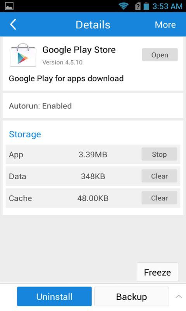The image size is (186, 311).
Task: Tap the Storage section header
Action: tap(25, 134)
